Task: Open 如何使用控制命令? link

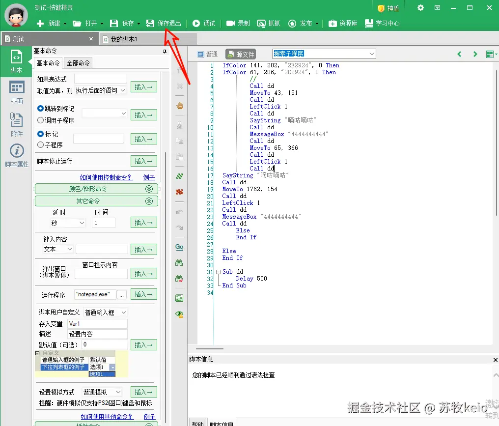Action: (106, 177)
